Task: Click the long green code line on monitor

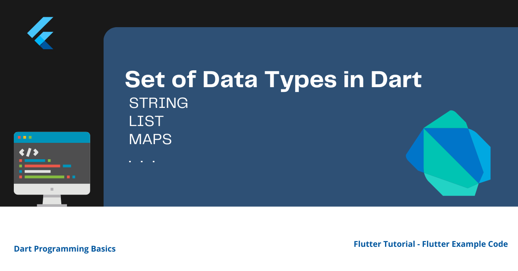Action: click(44, 177)
